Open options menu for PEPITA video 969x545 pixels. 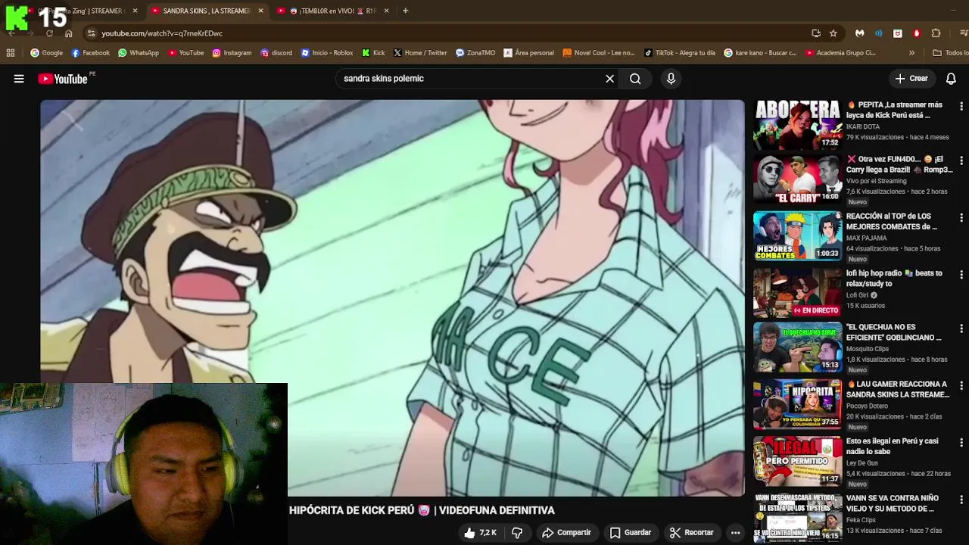click(x=961, y=107)
